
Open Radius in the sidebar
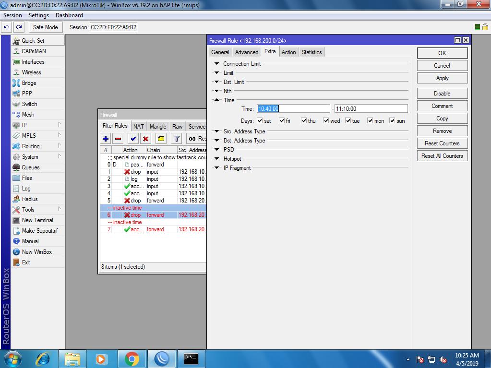(x=38, y=199)
